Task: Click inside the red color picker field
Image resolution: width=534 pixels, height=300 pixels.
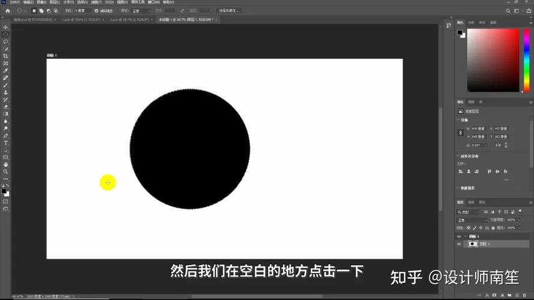Action: point(493,60)
